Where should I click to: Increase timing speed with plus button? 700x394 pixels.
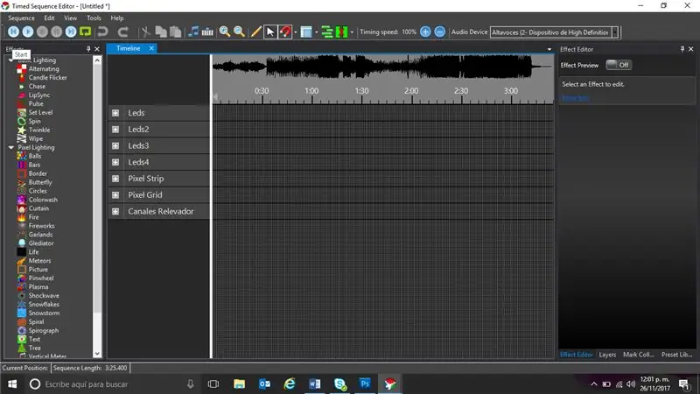[425, 32]
